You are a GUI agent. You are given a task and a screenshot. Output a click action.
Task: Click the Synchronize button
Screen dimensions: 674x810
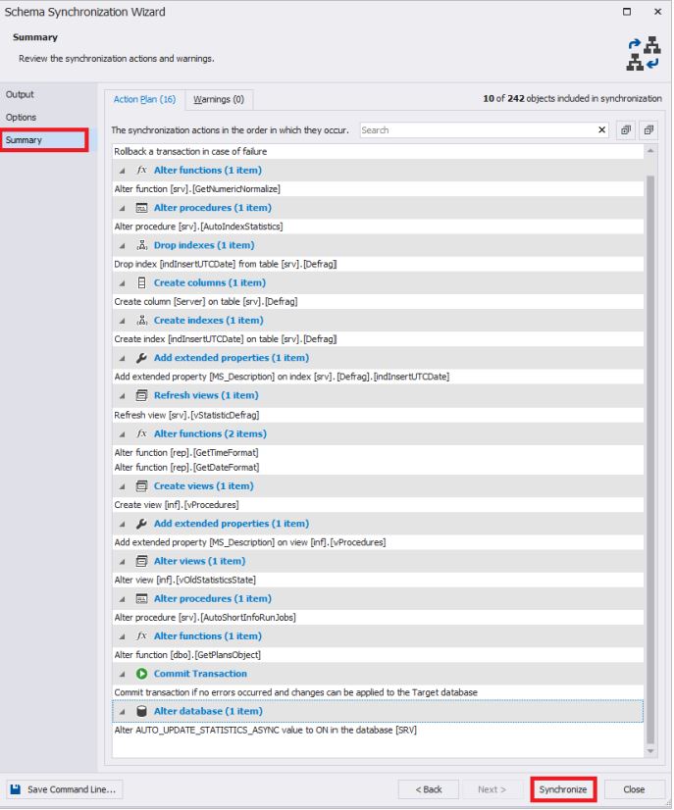(563, 789)
